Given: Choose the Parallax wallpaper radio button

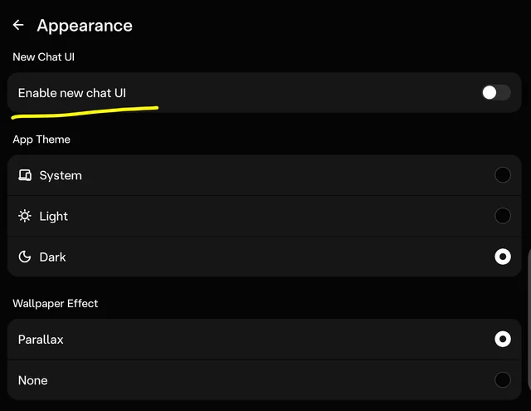Looking at the screenshot, I should tap(502, 339).
